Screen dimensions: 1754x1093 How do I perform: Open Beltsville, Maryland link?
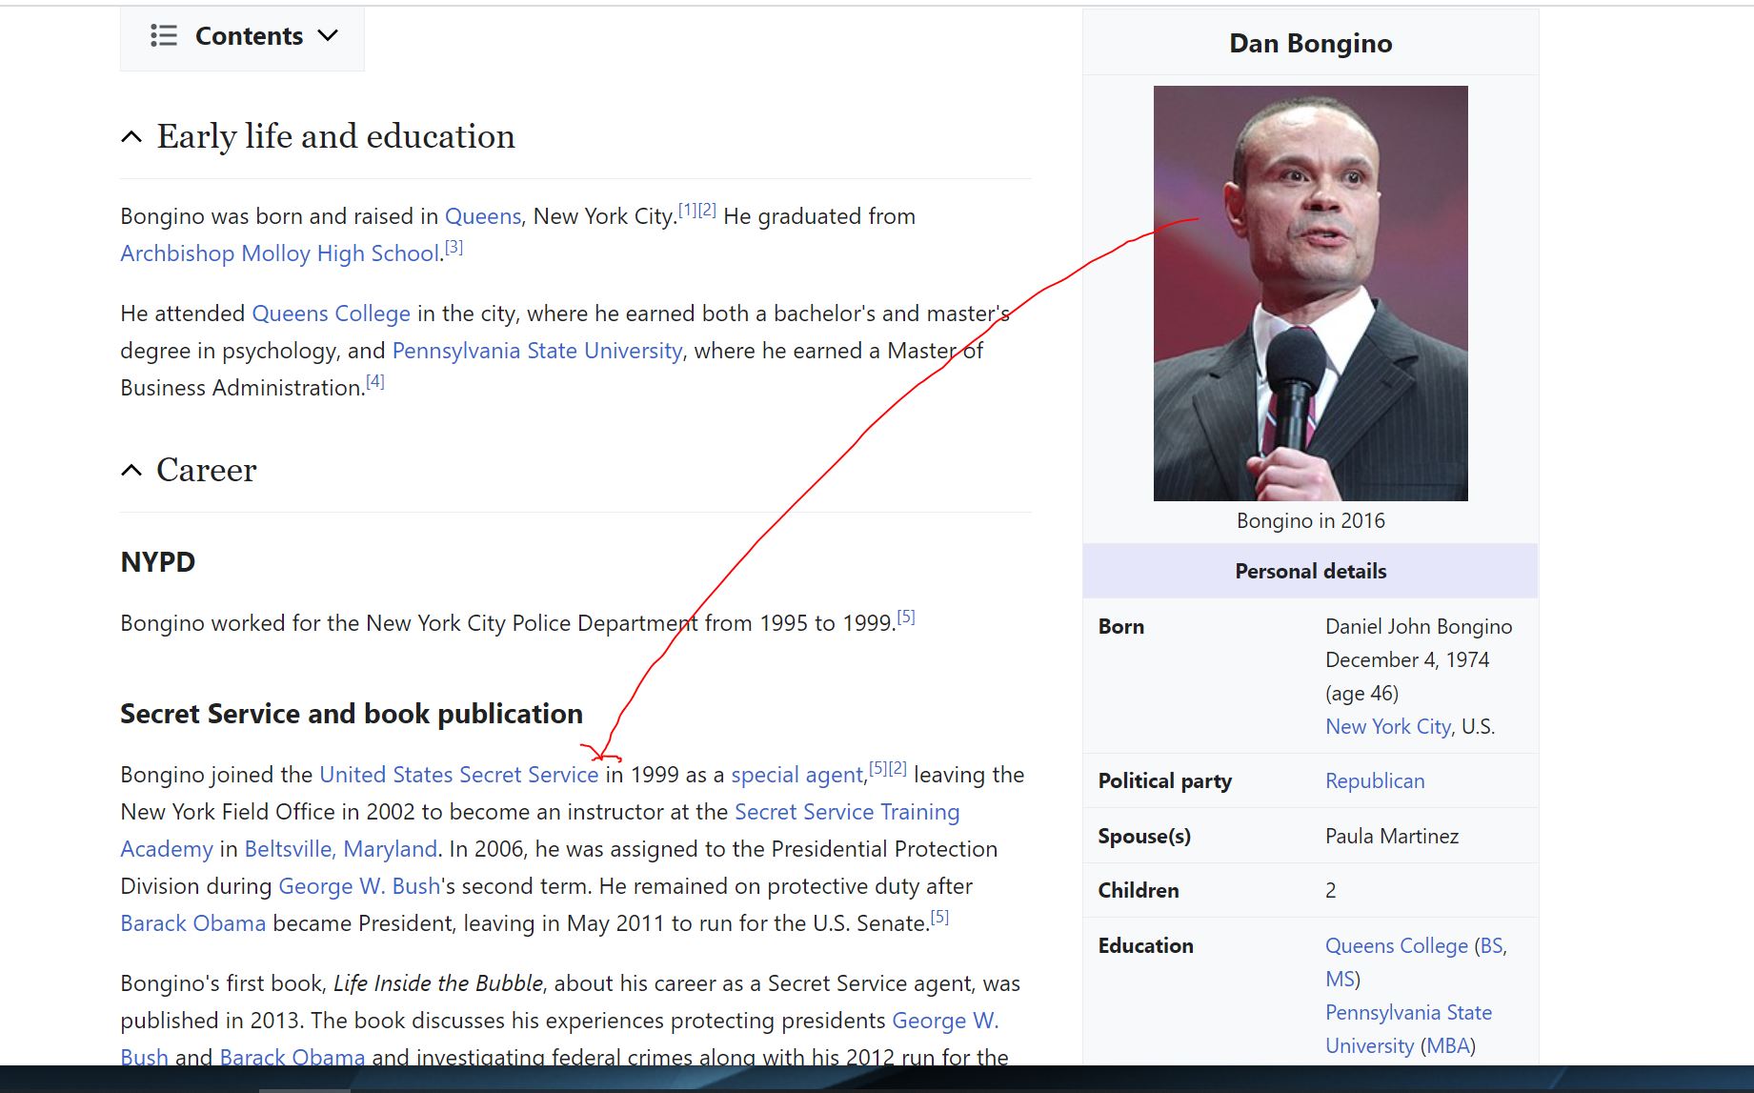[340, 849]
